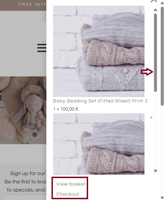Click the bunny doll hero image

23,110
